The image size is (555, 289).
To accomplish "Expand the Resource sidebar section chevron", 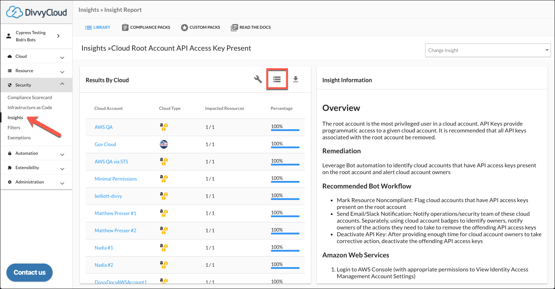I will [x=62, y=72].
